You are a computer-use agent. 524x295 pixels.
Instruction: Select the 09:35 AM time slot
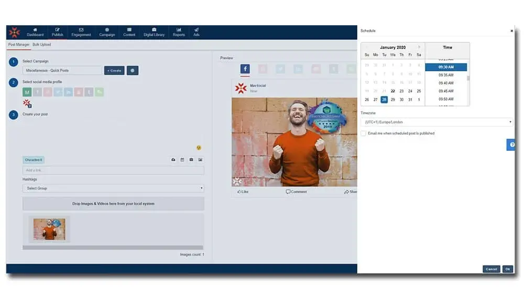pyautogui.click(x=446, y=75)
